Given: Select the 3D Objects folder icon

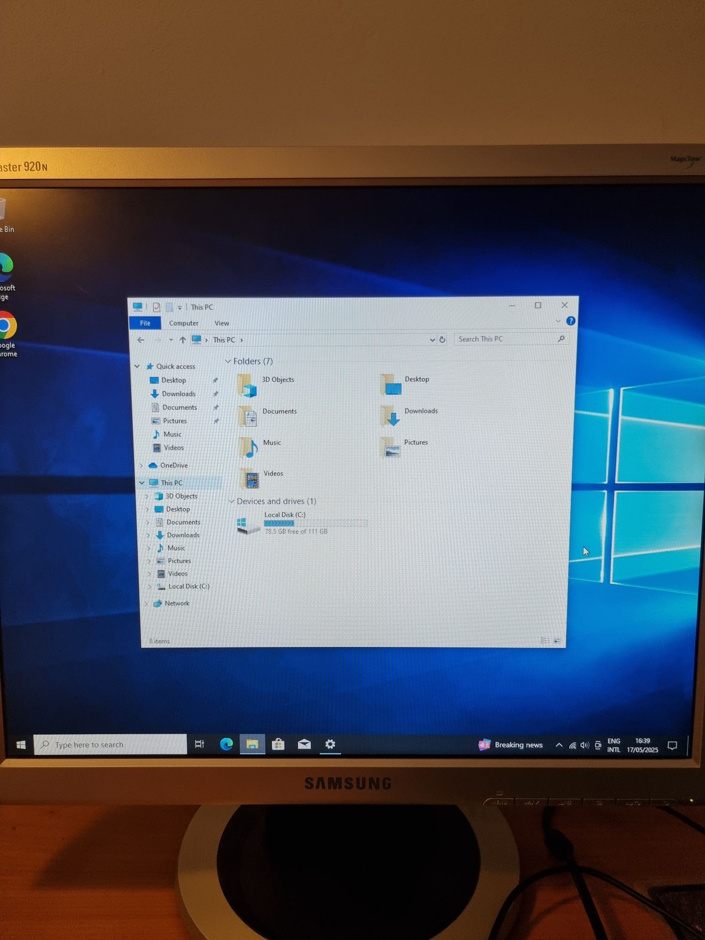Looking at the screenshot, I should 247,386.
